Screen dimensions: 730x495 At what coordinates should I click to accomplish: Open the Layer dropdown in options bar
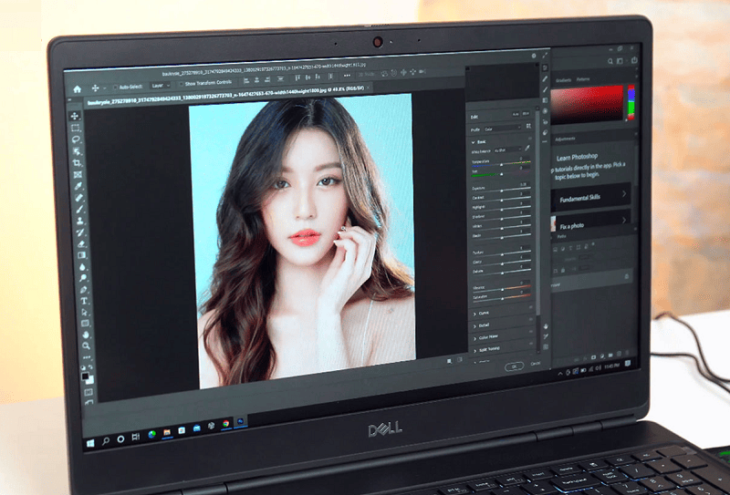click(x=161, y=86)
